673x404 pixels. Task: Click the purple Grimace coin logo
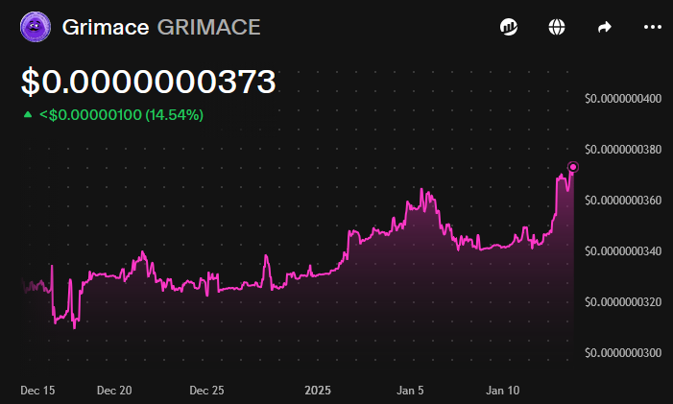tap(36, 27)
